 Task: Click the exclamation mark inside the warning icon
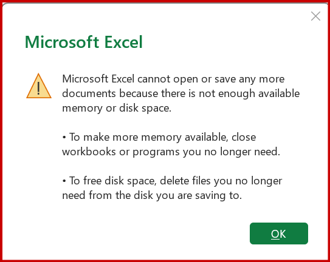(x=38, y=89)
